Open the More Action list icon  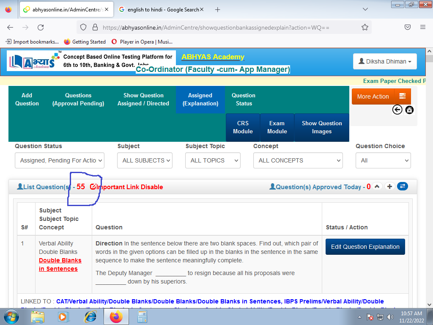tap(402, 96)
